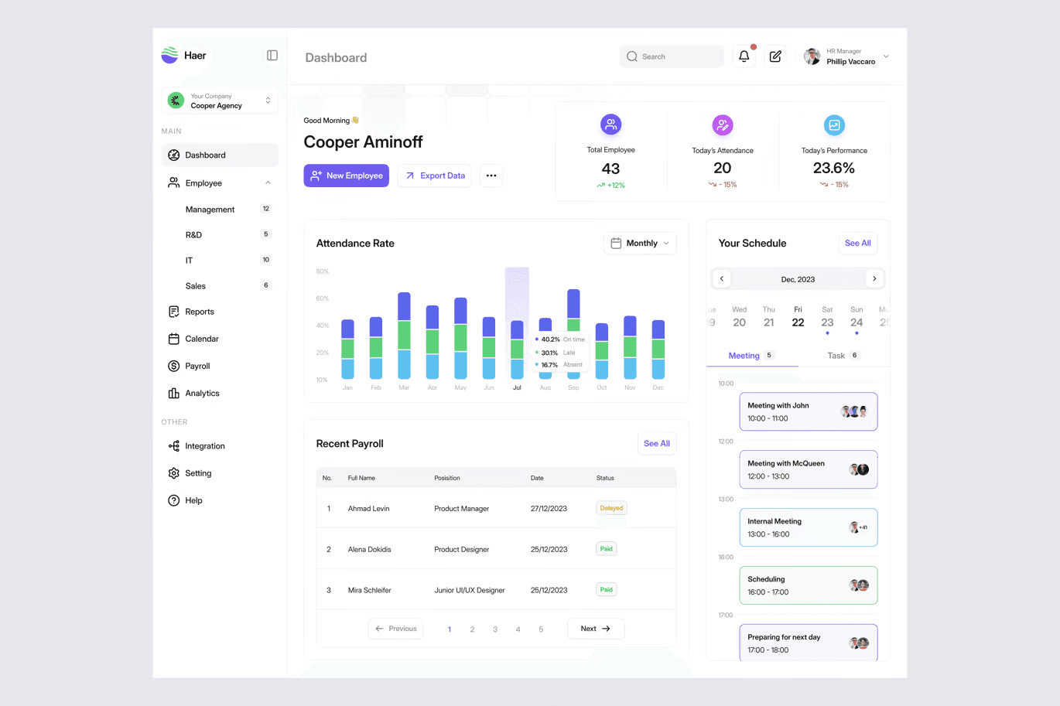Click the Payroll dollar icon

coord(174,366)
